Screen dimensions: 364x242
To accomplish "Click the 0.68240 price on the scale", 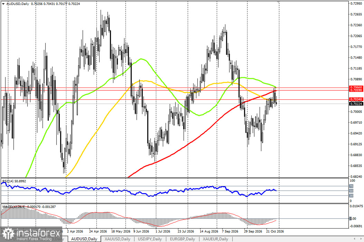I will (x=356, y=177).
